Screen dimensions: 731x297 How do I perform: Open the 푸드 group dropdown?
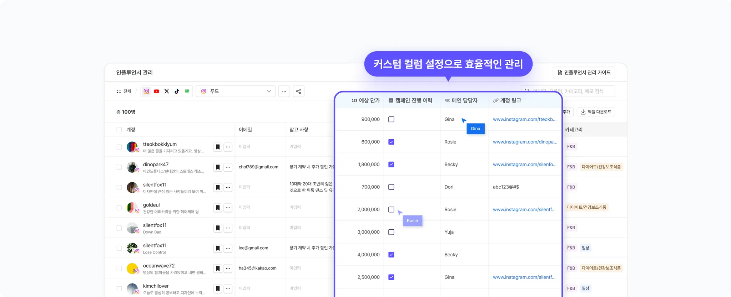(236, 91)
